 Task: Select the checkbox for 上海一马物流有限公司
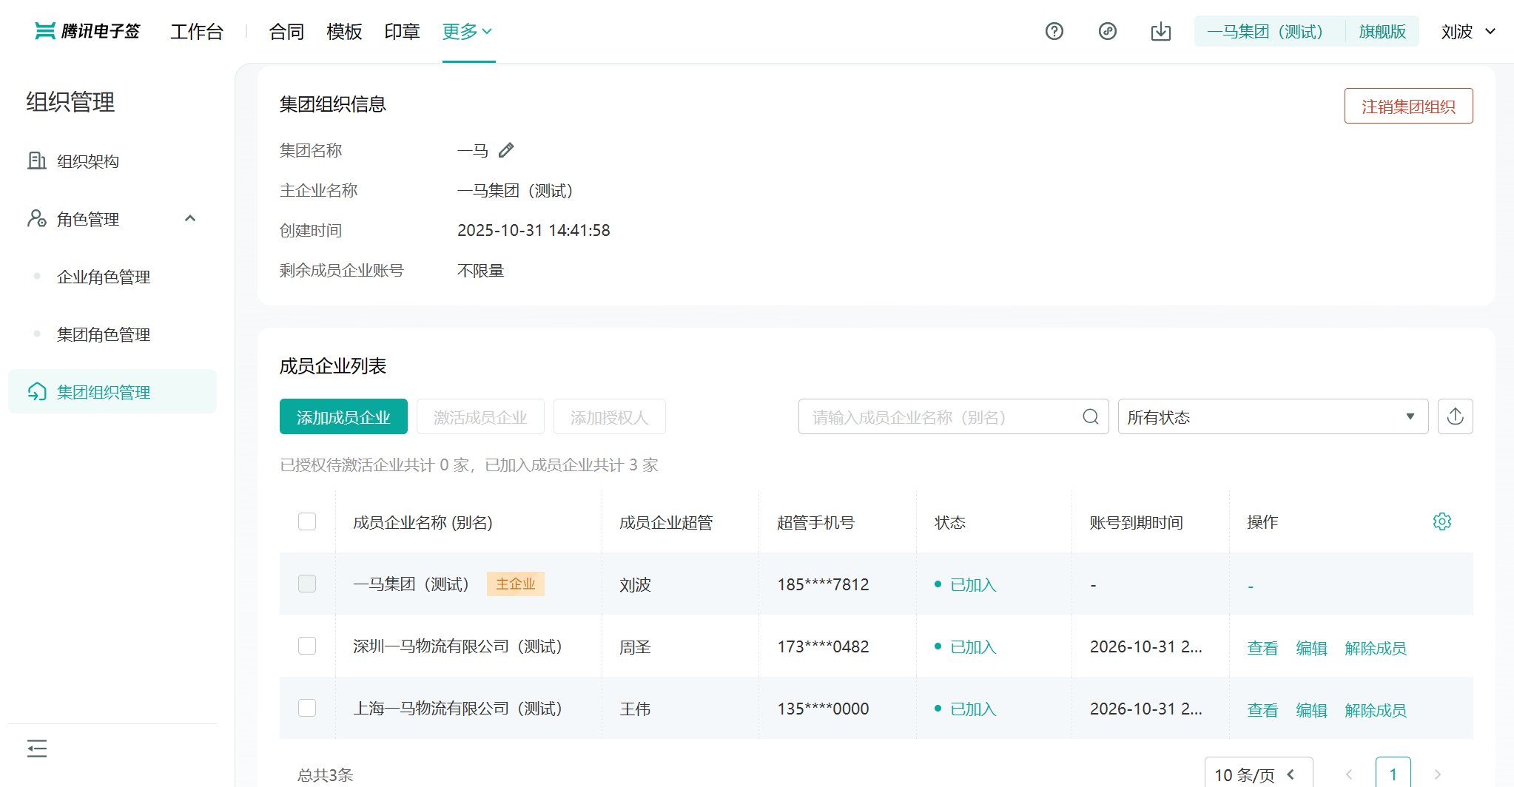(307, 708)
